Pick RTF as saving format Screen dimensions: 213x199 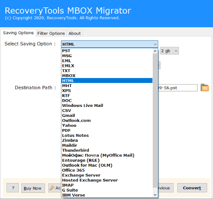107,96
